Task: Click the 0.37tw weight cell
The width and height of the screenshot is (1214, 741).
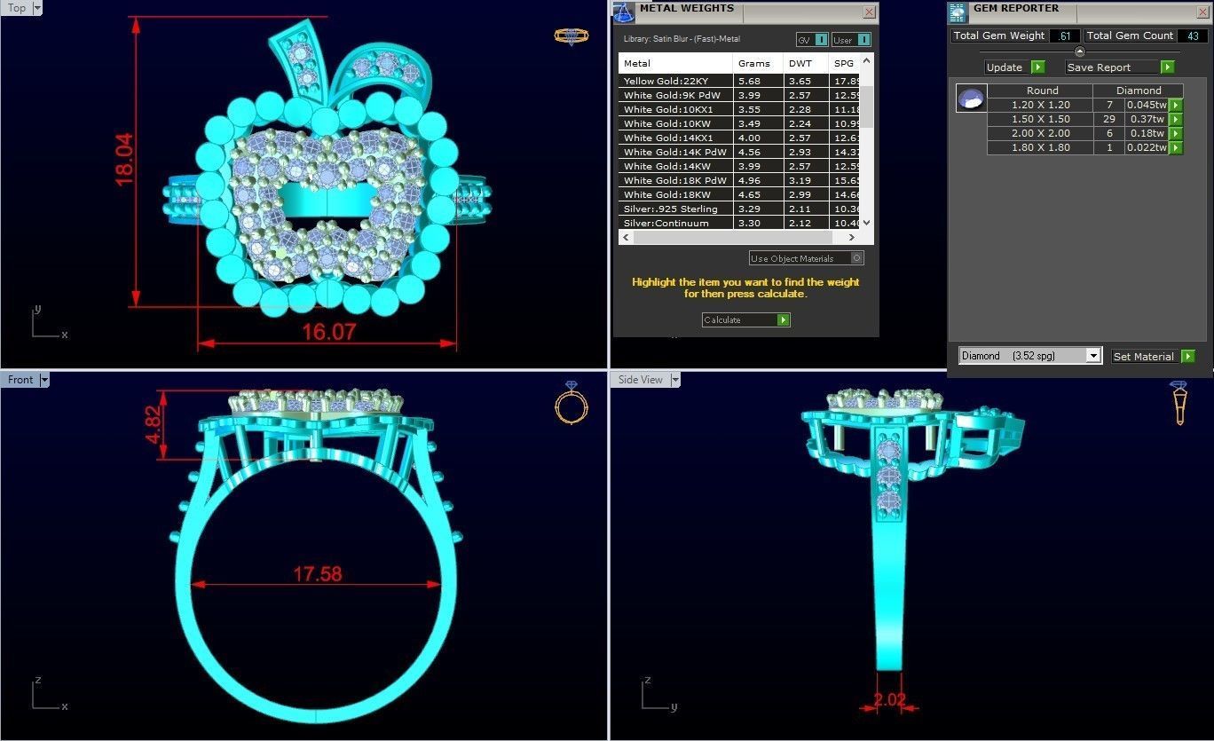Action: point(1147,119)
